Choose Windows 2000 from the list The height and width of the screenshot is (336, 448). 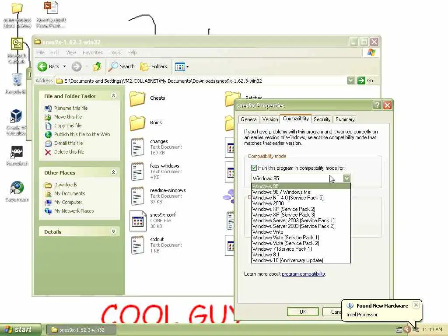click(301, 203)
